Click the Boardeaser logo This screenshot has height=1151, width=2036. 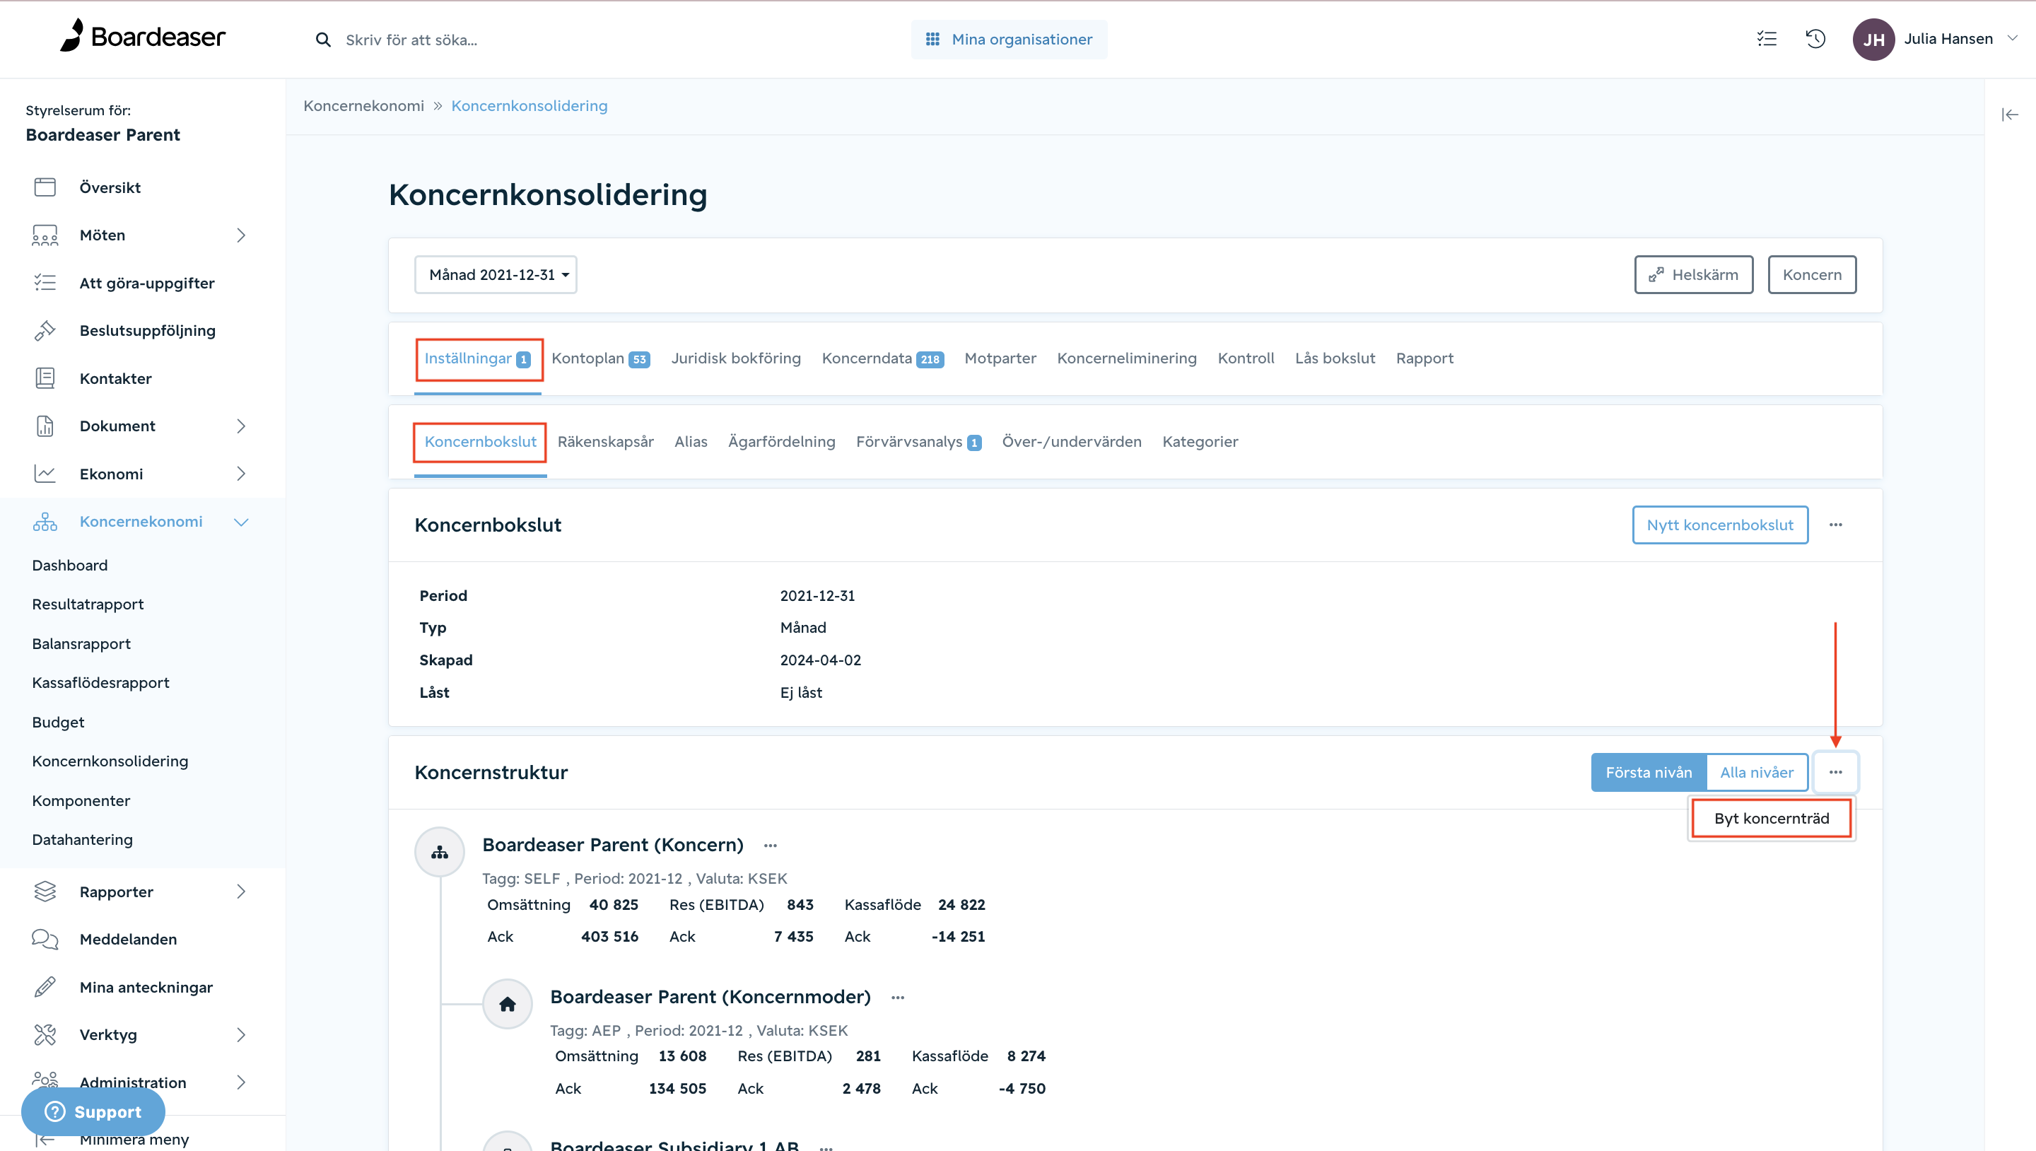coord(143,36)
